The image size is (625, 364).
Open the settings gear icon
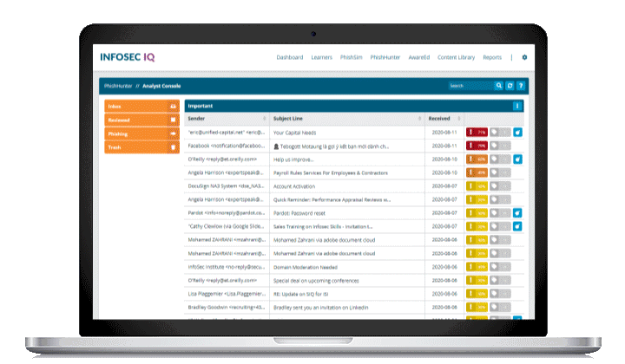point(524,57)
